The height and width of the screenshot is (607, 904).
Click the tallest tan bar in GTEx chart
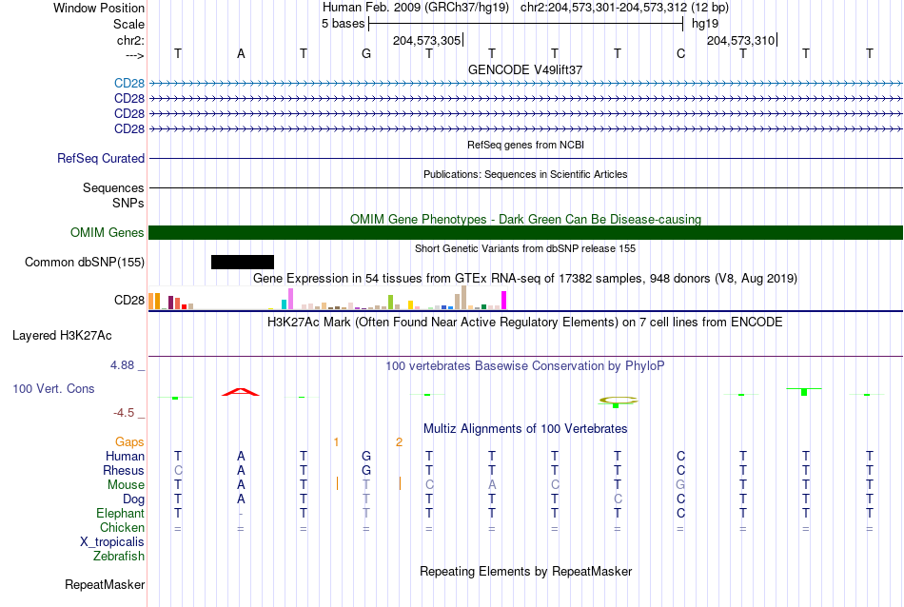[463, 298]
